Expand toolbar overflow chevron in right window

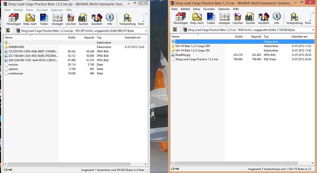tap(313, 13)
